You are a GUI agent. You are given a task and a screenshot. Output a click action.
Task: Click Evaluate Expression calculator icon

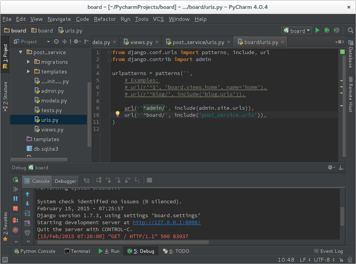149,180
